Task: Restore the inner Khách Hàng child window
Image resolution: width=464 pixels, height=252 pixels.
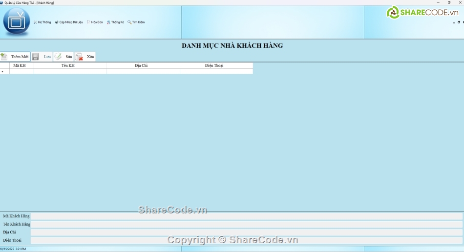Action: point(459,22)
